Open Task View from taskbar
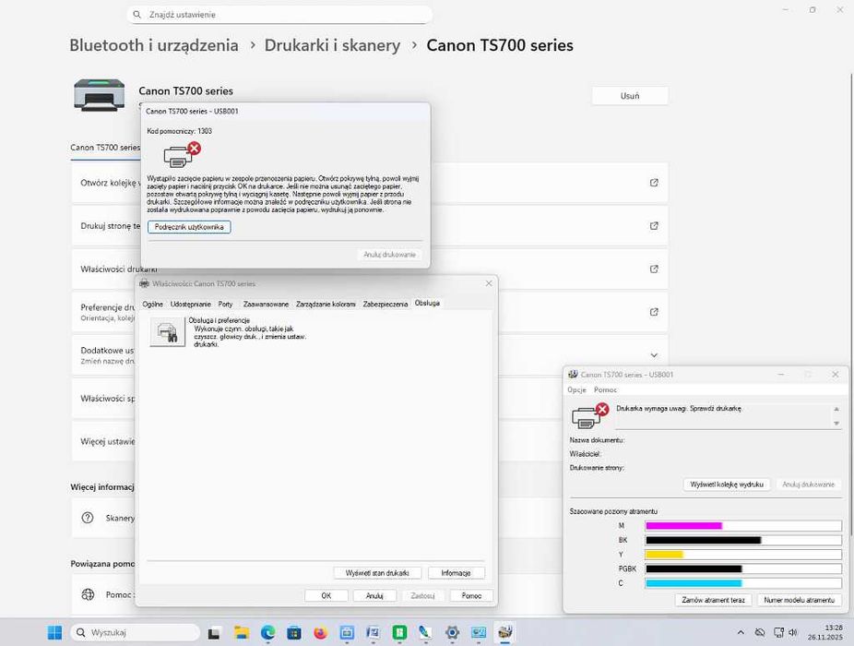The image size is (854, 646). click(x=214, y=633)
